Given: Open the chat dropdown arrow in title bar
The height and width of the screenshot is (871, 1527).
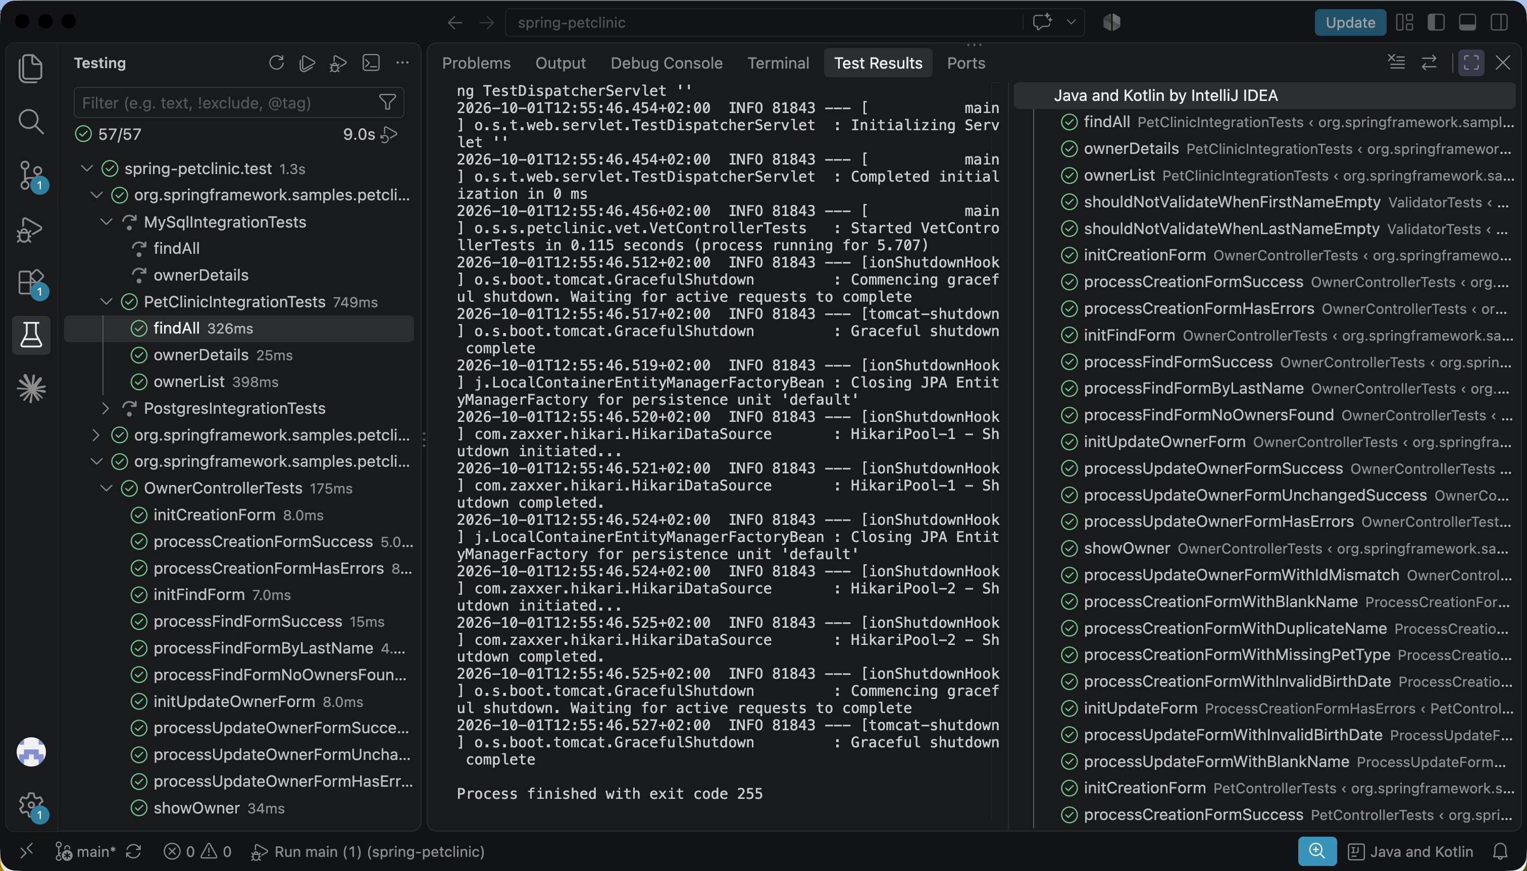Looking at the screenshot, I should 1071,22.
